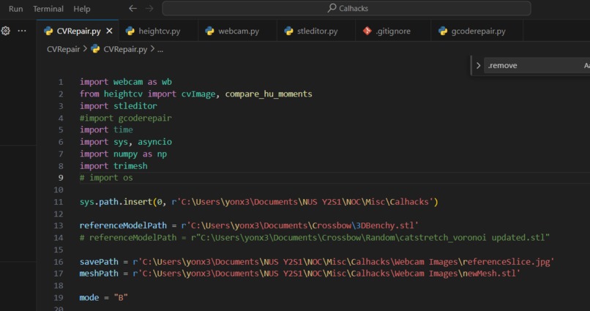Click the "B" string value on line 19
590x311 pixels.
[121, 297]
